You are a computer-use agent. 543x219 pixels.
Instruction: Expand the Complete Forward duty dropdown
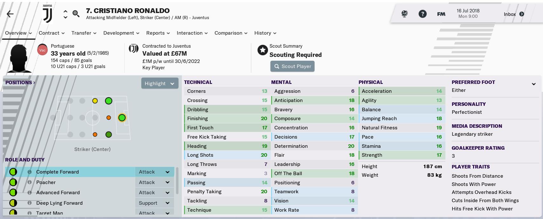coord(167,172)
